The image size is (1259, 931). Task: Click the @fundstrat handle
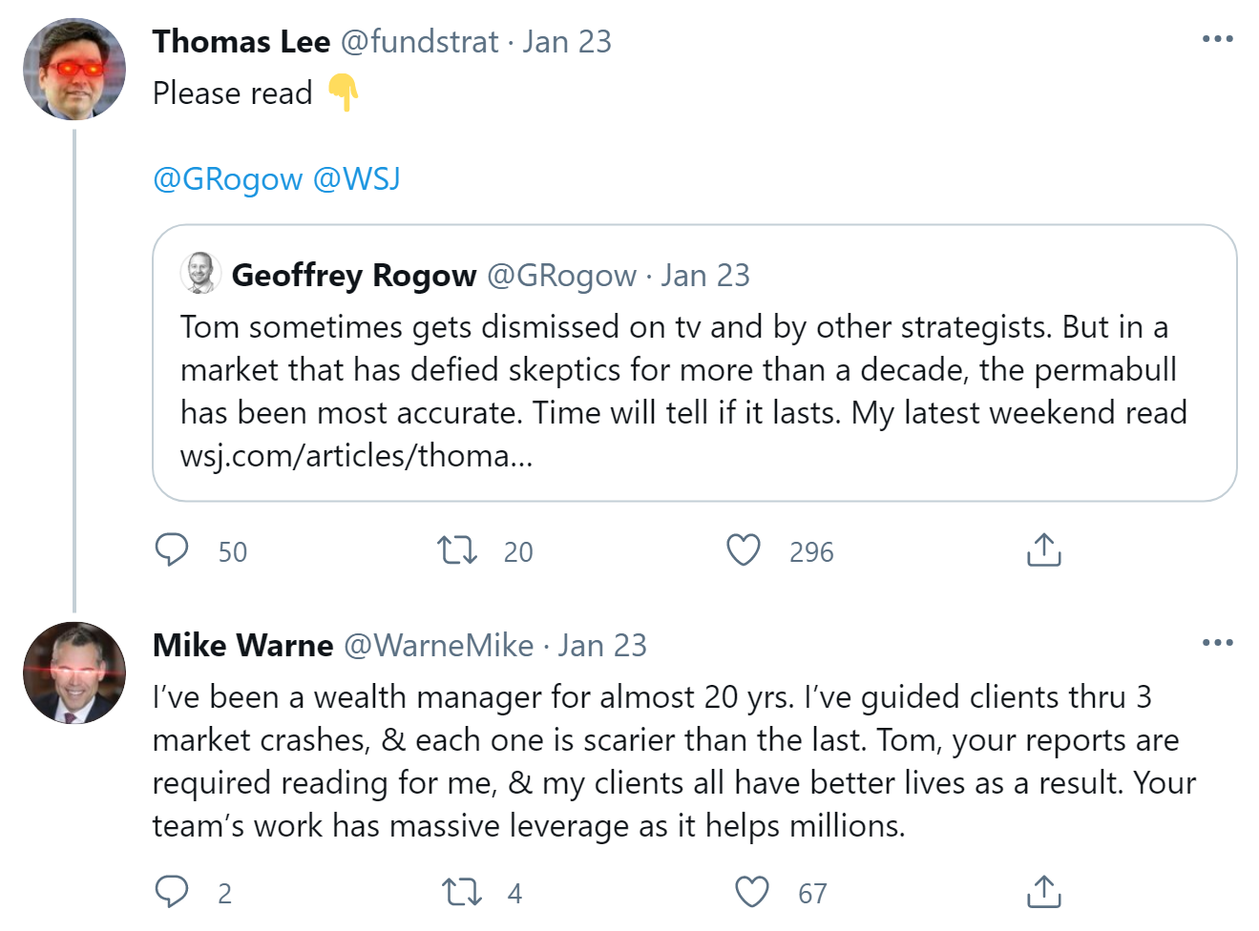419,42
